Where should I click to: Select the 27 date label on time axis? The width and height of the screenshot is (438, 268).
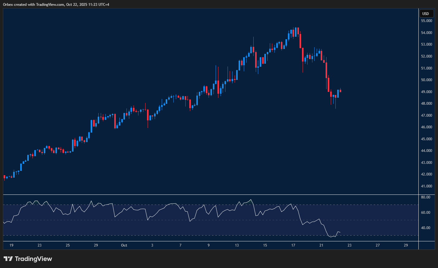coord(378,245)
